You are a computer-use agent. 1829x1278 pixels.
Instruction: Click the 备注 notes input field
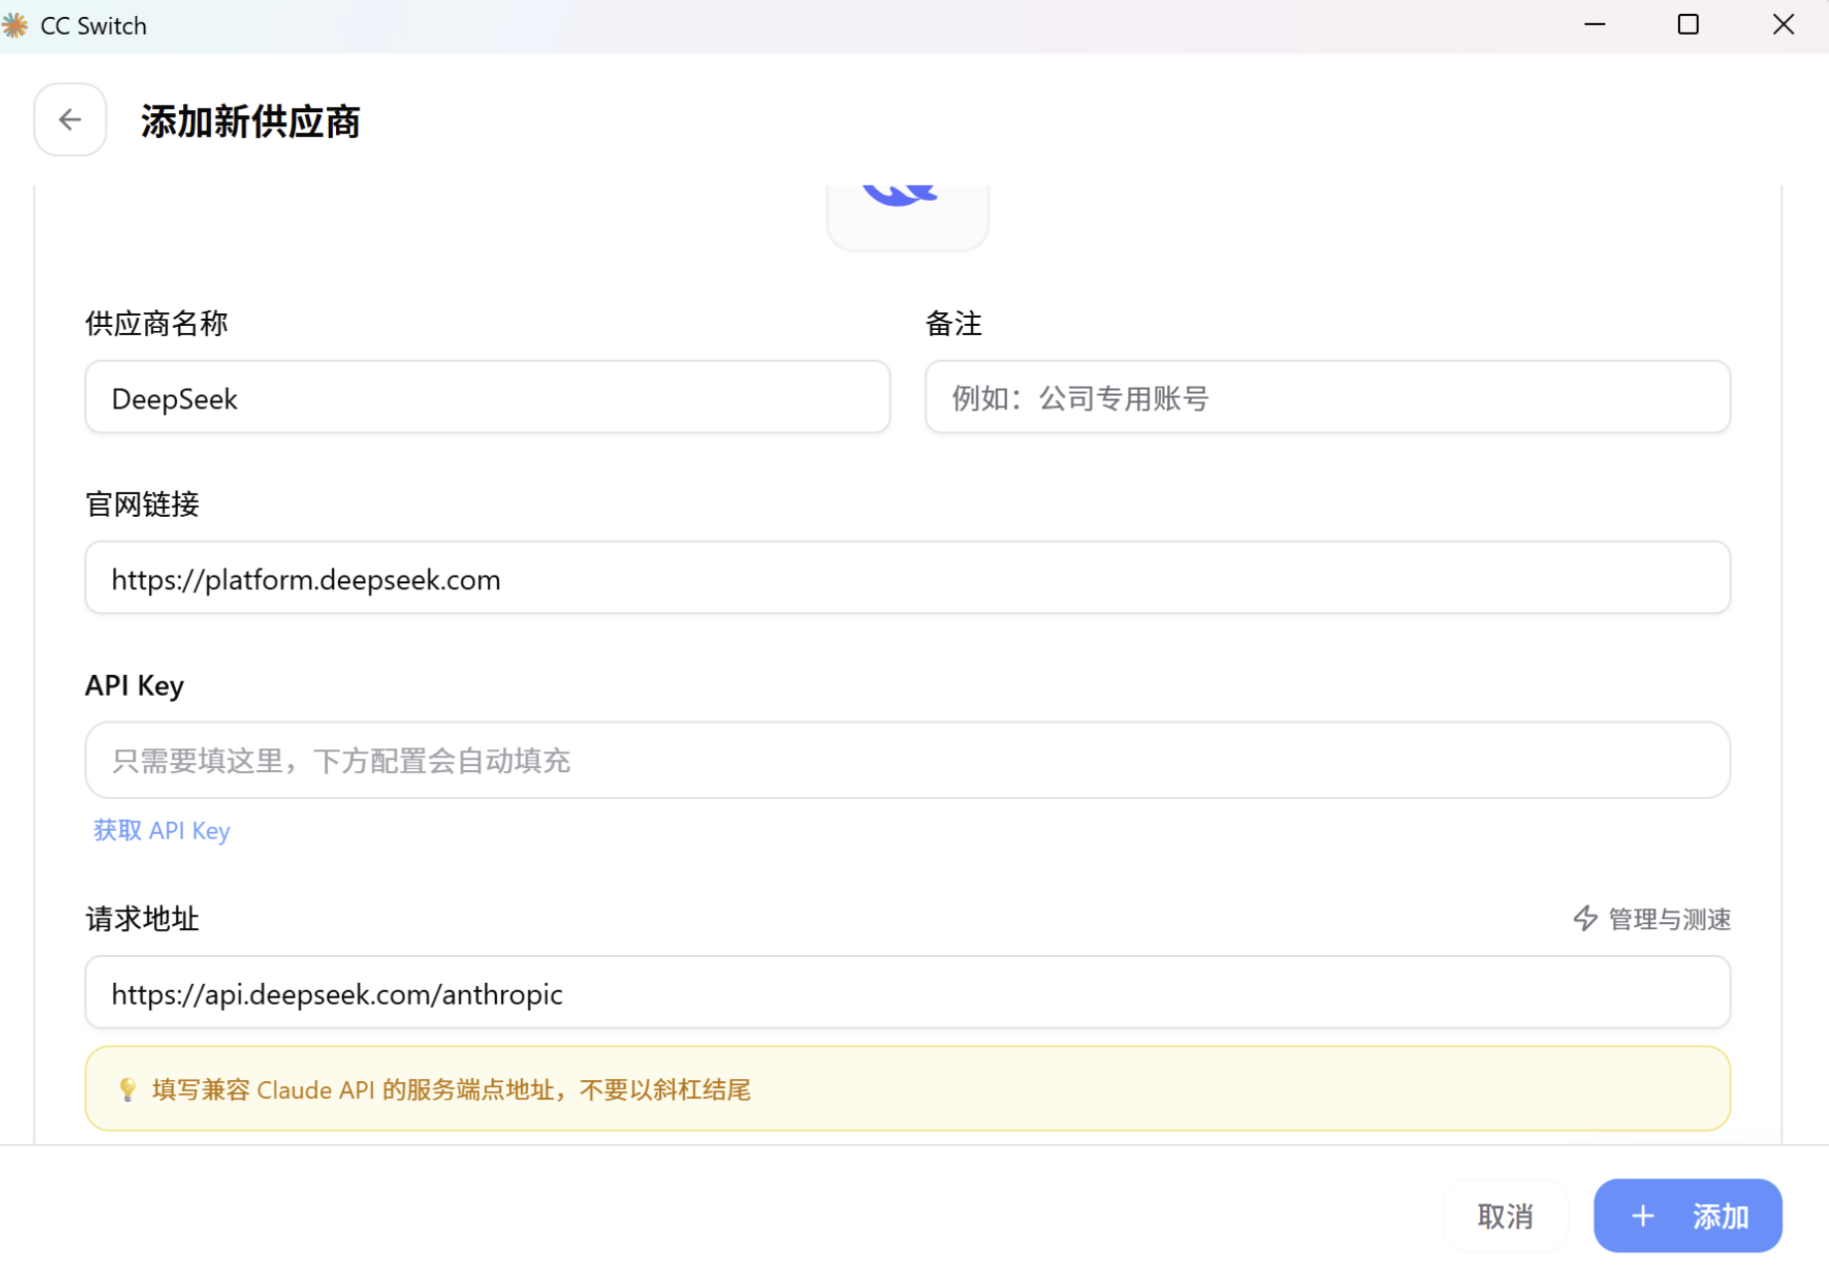click(1327, 398)
